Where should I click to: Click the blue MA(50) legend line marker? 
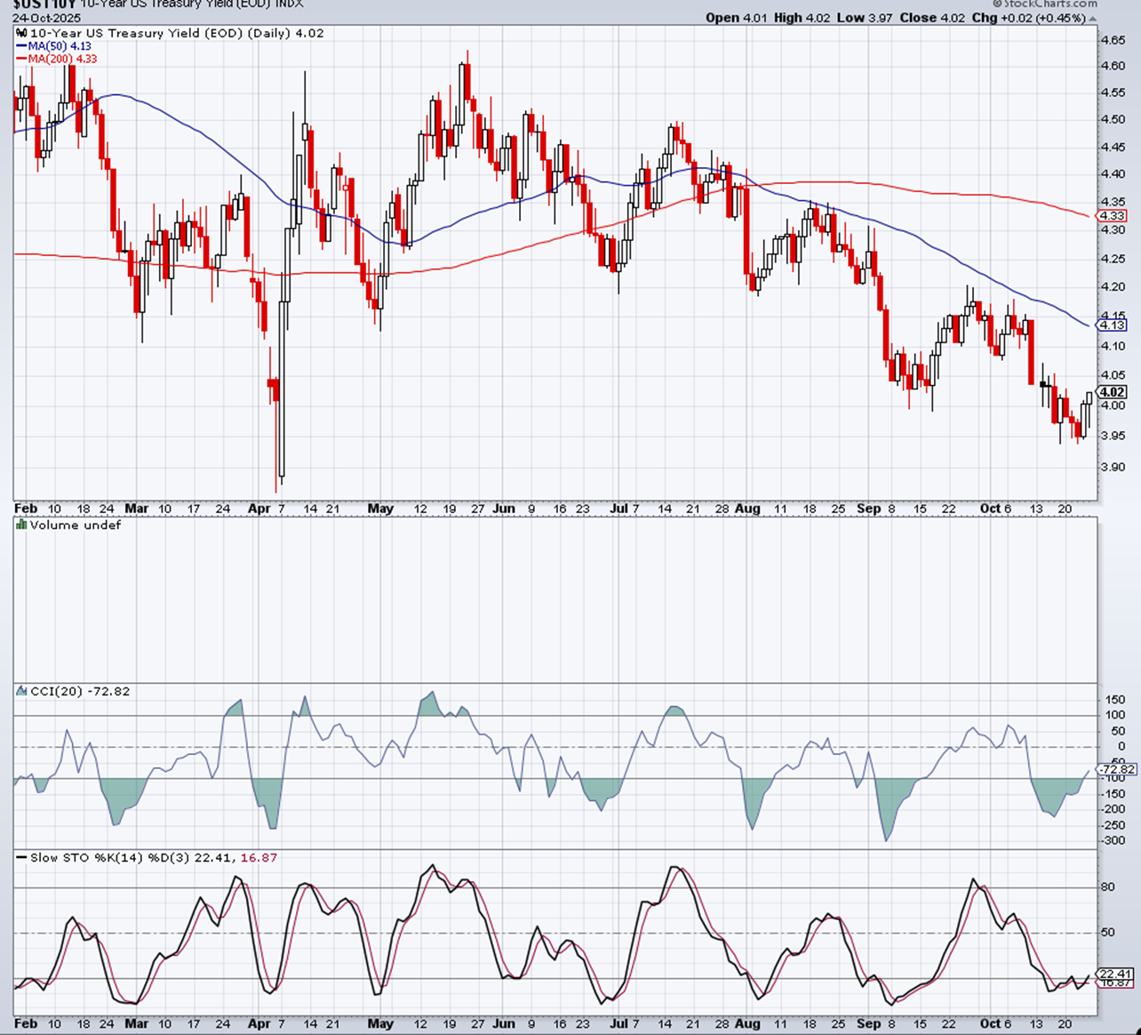click(x=21, y=46)
